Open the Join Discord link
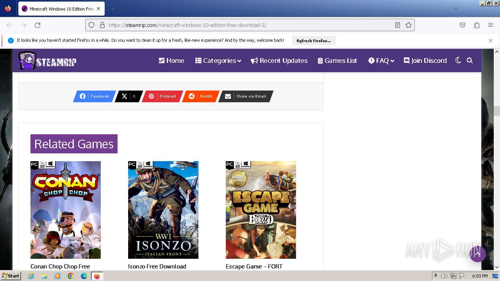The height and width of the screenshot is (281, 500). [425, 60]
